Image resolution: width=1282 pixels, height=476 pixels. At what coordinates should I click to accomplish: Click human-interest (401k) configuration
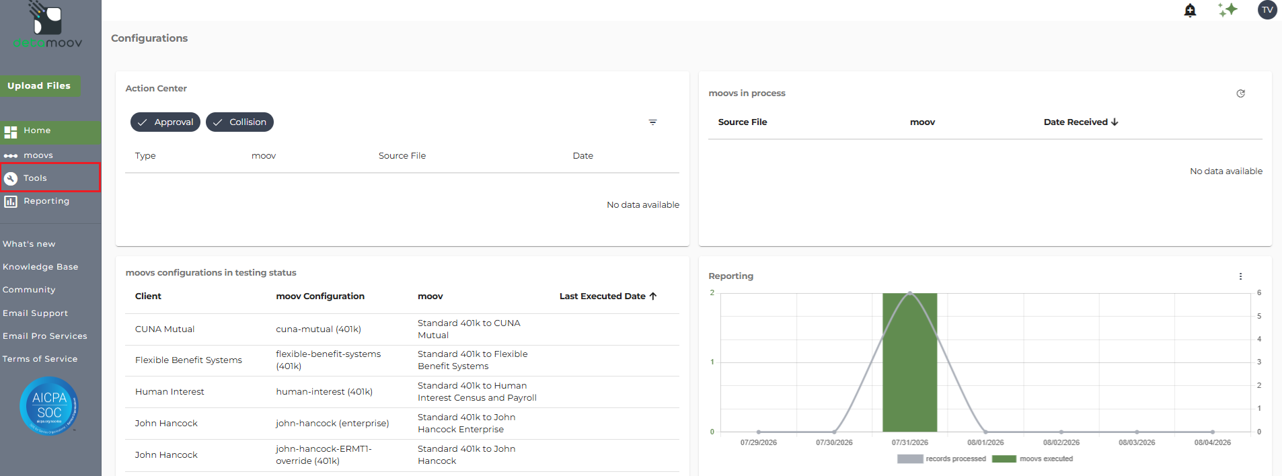click(324, 392)
